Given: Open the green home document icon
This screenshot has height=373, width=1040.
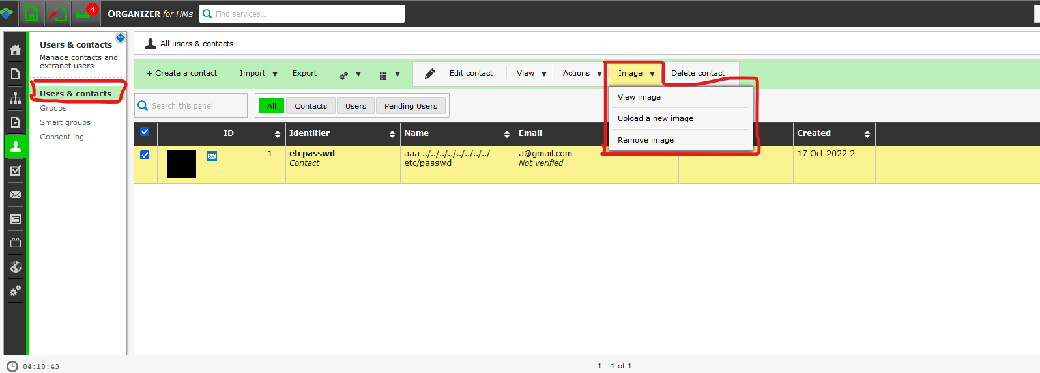Looking at the screenshot, I should (31, 13).
